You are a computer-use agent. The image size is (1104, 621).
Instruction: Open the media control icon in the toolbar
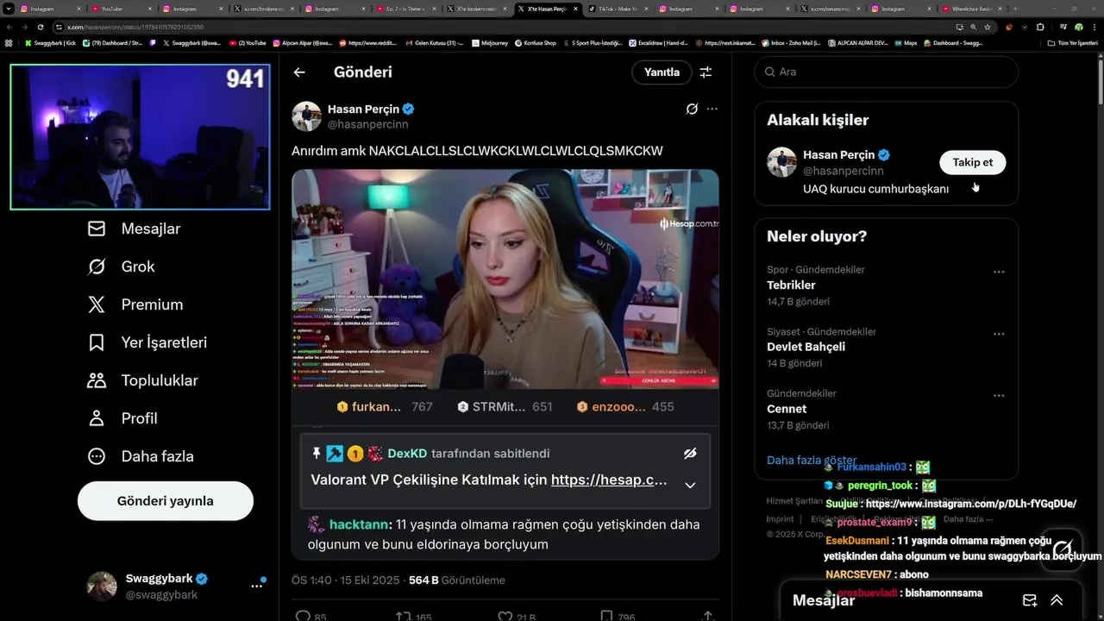[x=1063, y=27]
